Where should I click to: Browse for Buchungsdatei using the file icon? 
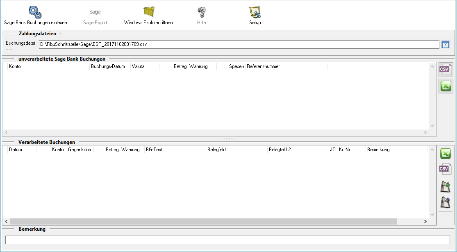coord(446,44)
